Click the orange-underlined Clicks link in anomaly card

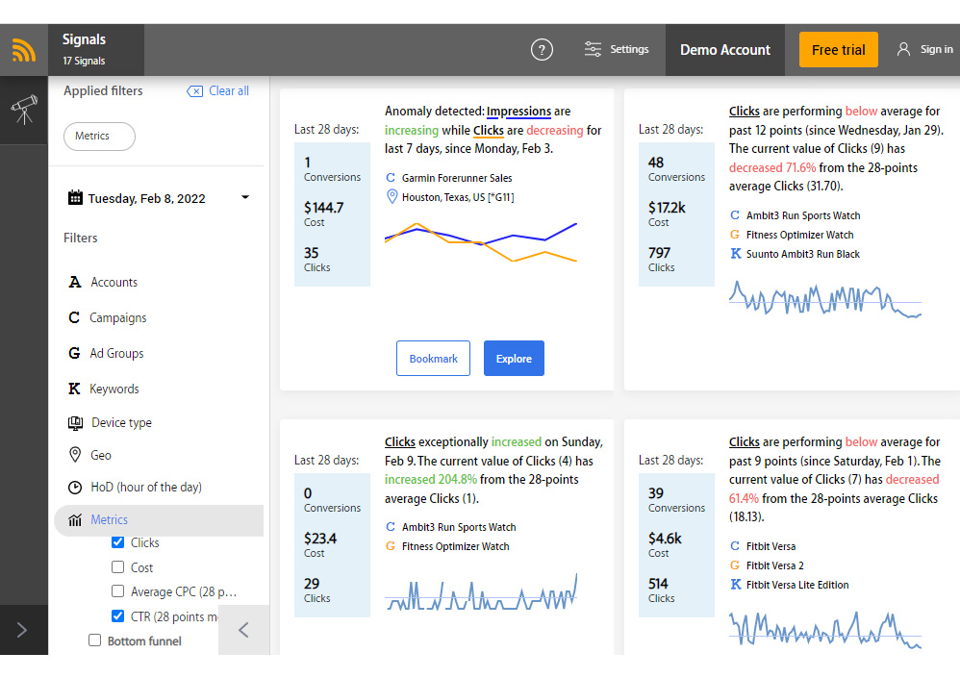tap(488, 131)
